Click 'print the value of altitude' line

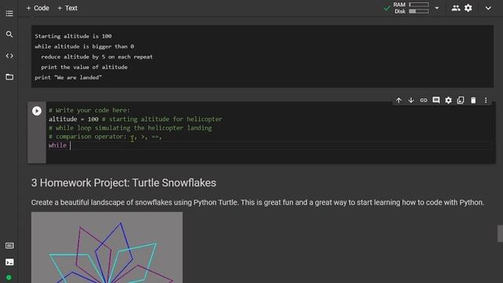(84, 67)
